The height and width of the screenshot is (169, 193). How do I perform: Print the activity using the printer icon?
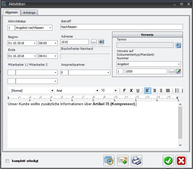pos(137,161)
